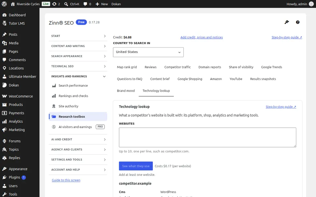Screen dimensions: 316x197
Task: Open the YouTube tab
Action: pos(236,79)
